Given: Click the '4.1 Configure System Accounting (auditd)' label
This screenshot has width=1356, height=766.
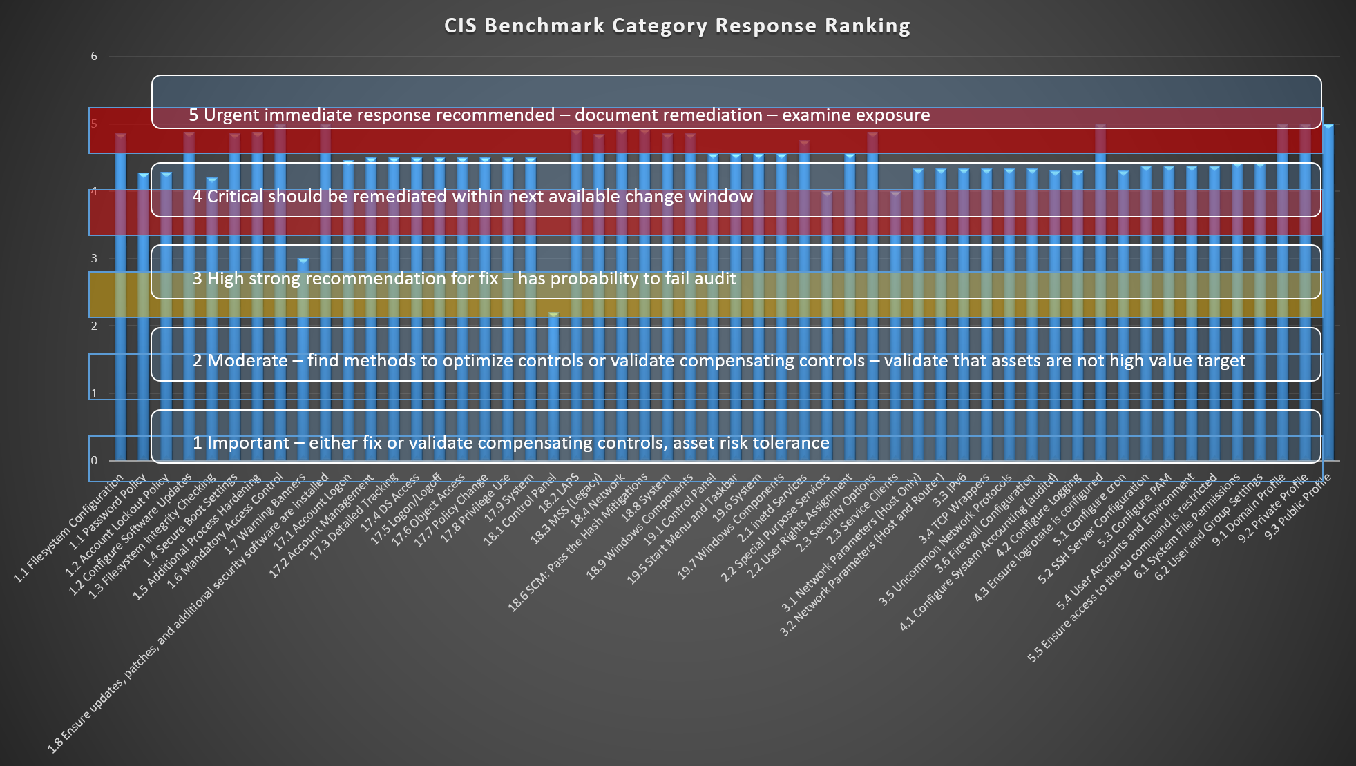Looking at the screenshot, I should pos(978,553).
